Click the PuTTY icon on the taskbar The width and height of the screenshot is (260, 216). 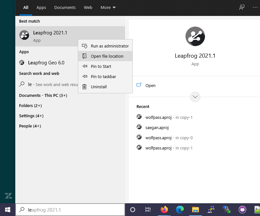click(x=211, y=210)
